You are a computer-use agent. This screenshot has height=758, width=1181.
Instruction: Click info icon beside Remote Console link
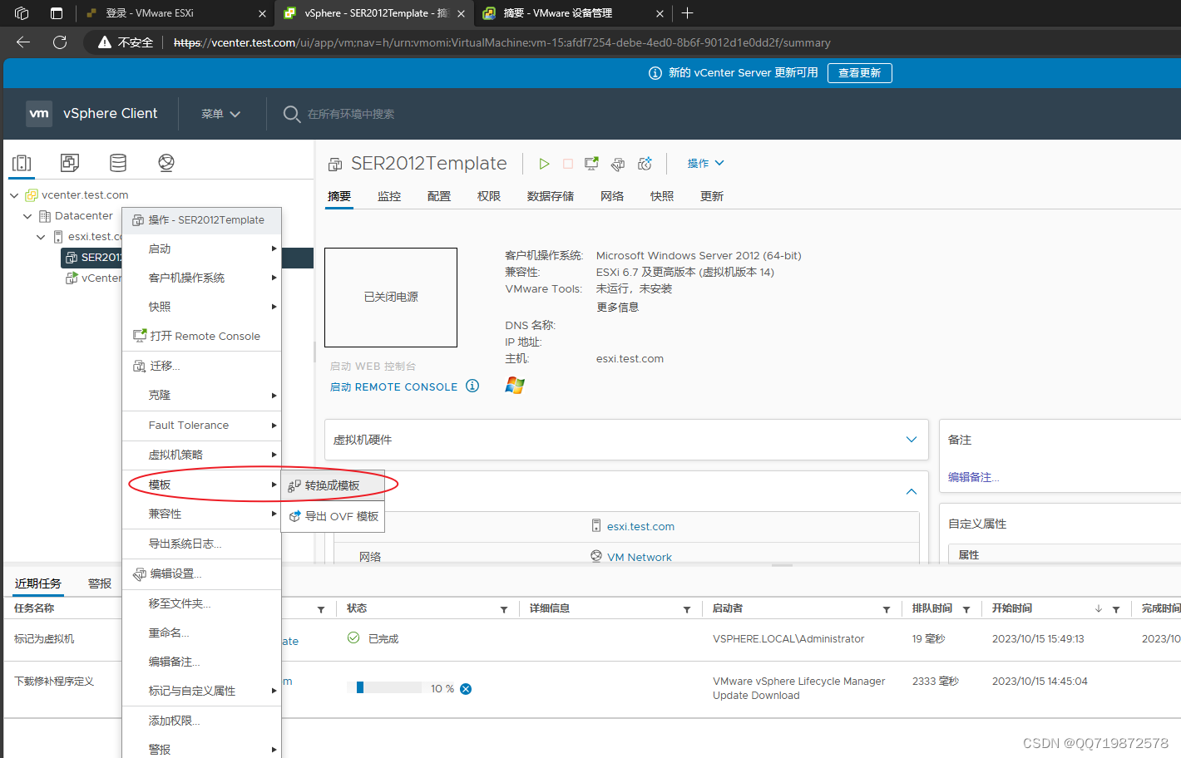[472, 386]
